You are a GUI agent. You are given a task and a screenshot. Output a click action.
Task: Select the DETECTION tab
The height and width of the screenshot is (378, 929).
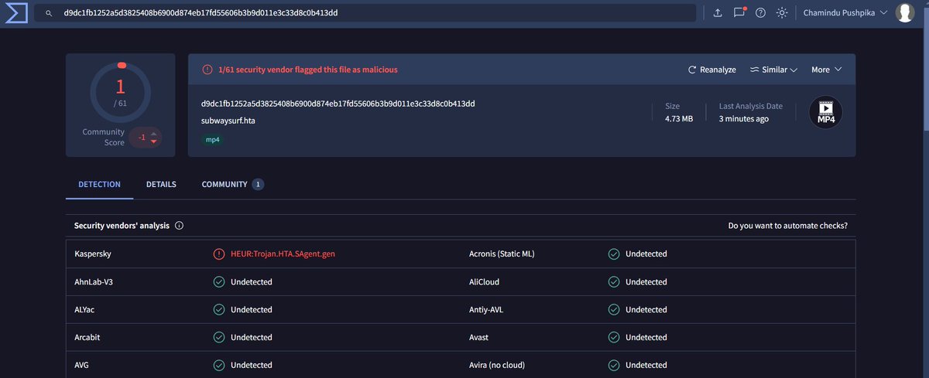(x=99, y=185)
